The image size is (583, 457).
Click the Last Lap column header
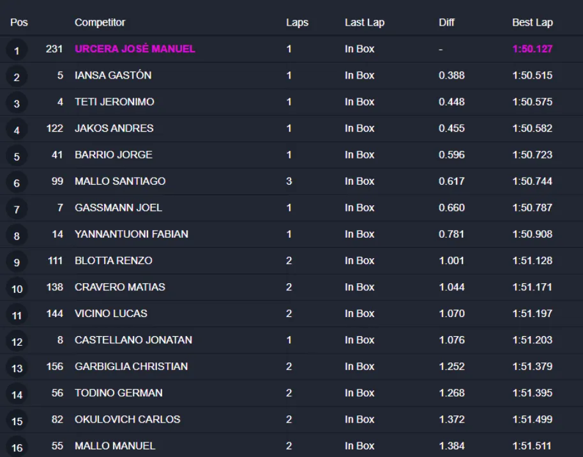363,22
